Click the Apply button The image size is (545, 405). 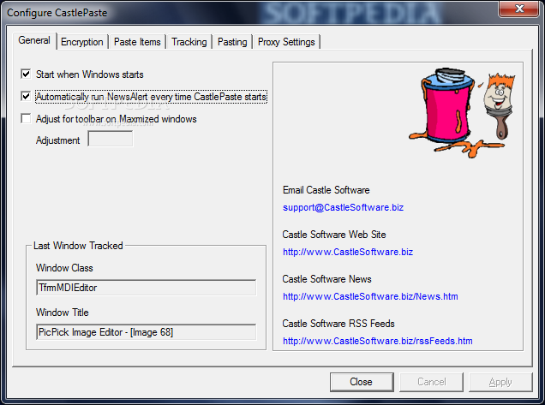point(500,382)
